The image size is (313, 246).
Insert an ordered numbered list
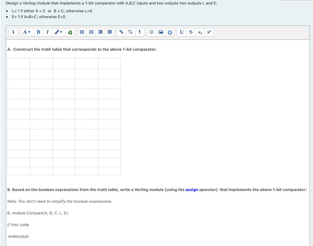point(91,32)
